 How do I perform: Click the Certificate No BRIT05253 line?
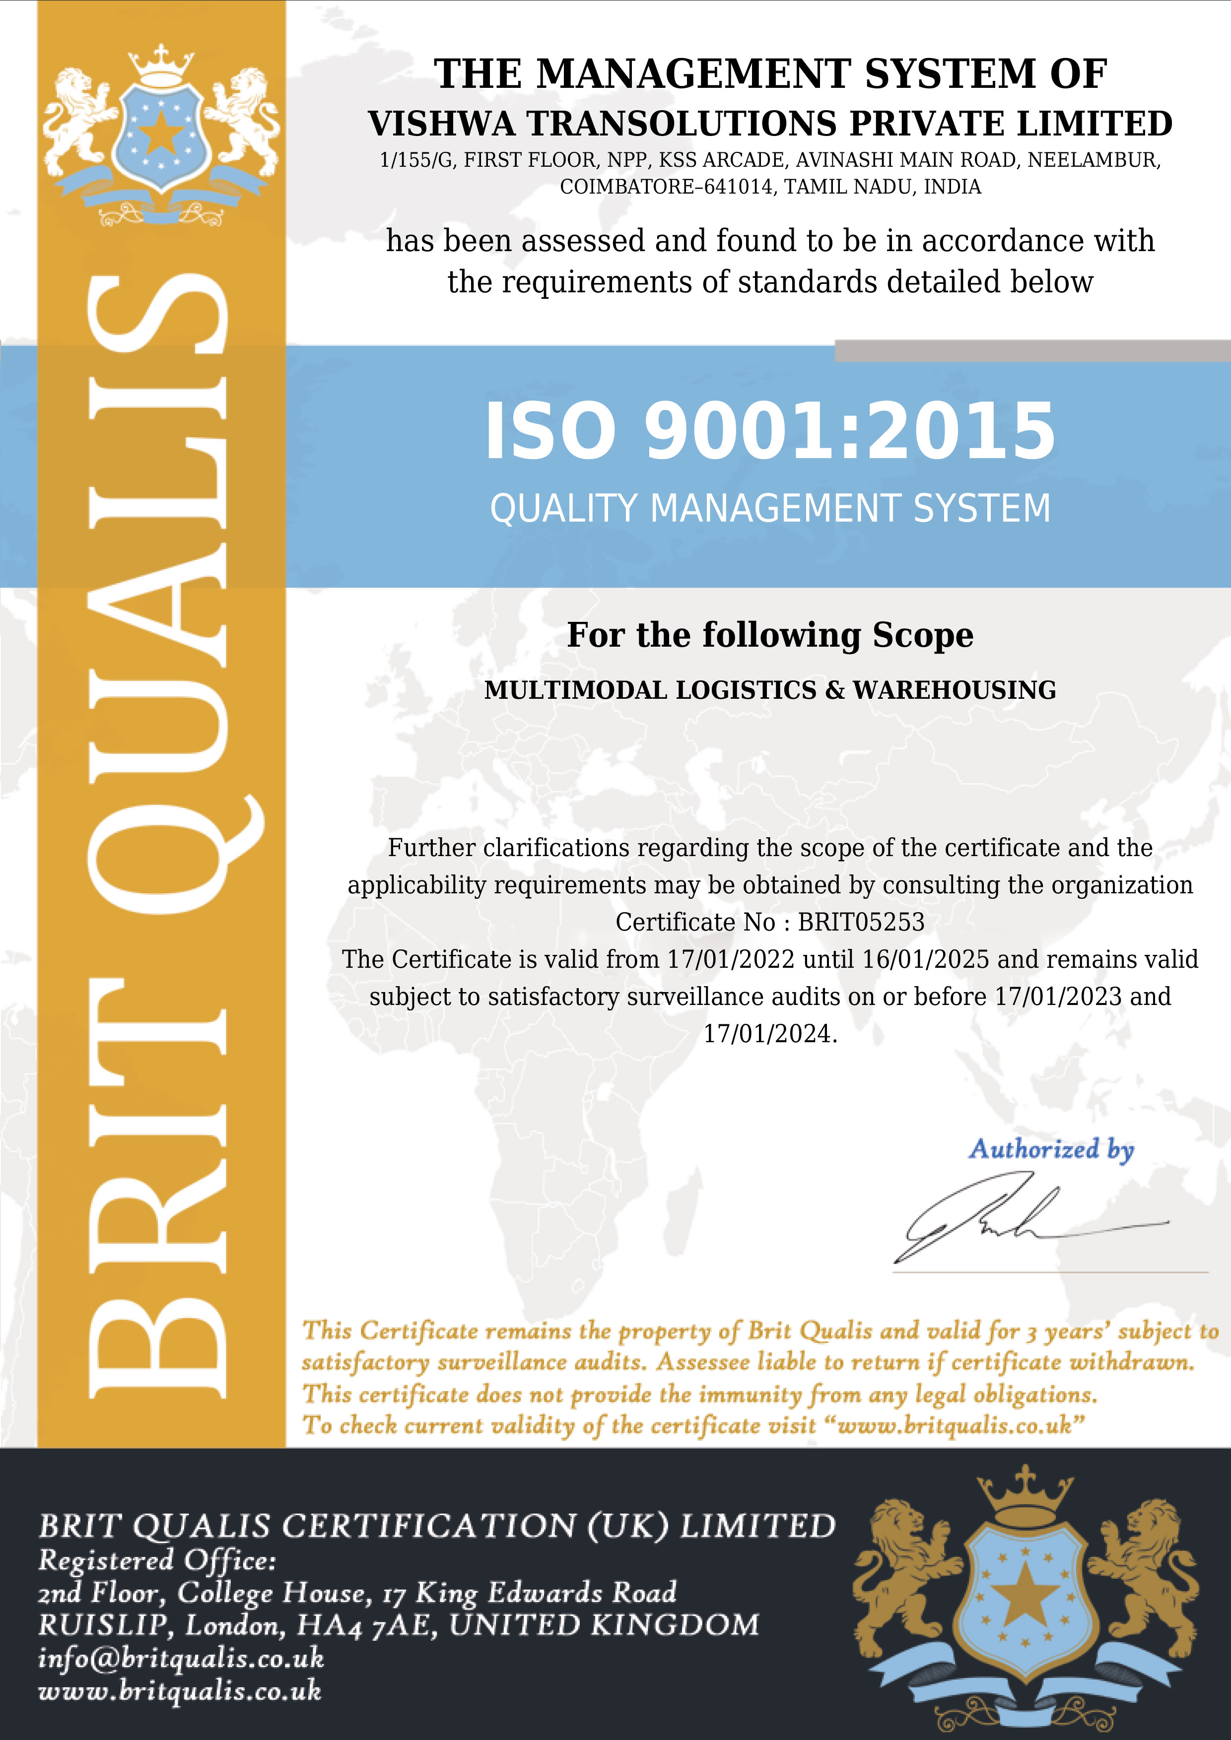pos(769,922)
